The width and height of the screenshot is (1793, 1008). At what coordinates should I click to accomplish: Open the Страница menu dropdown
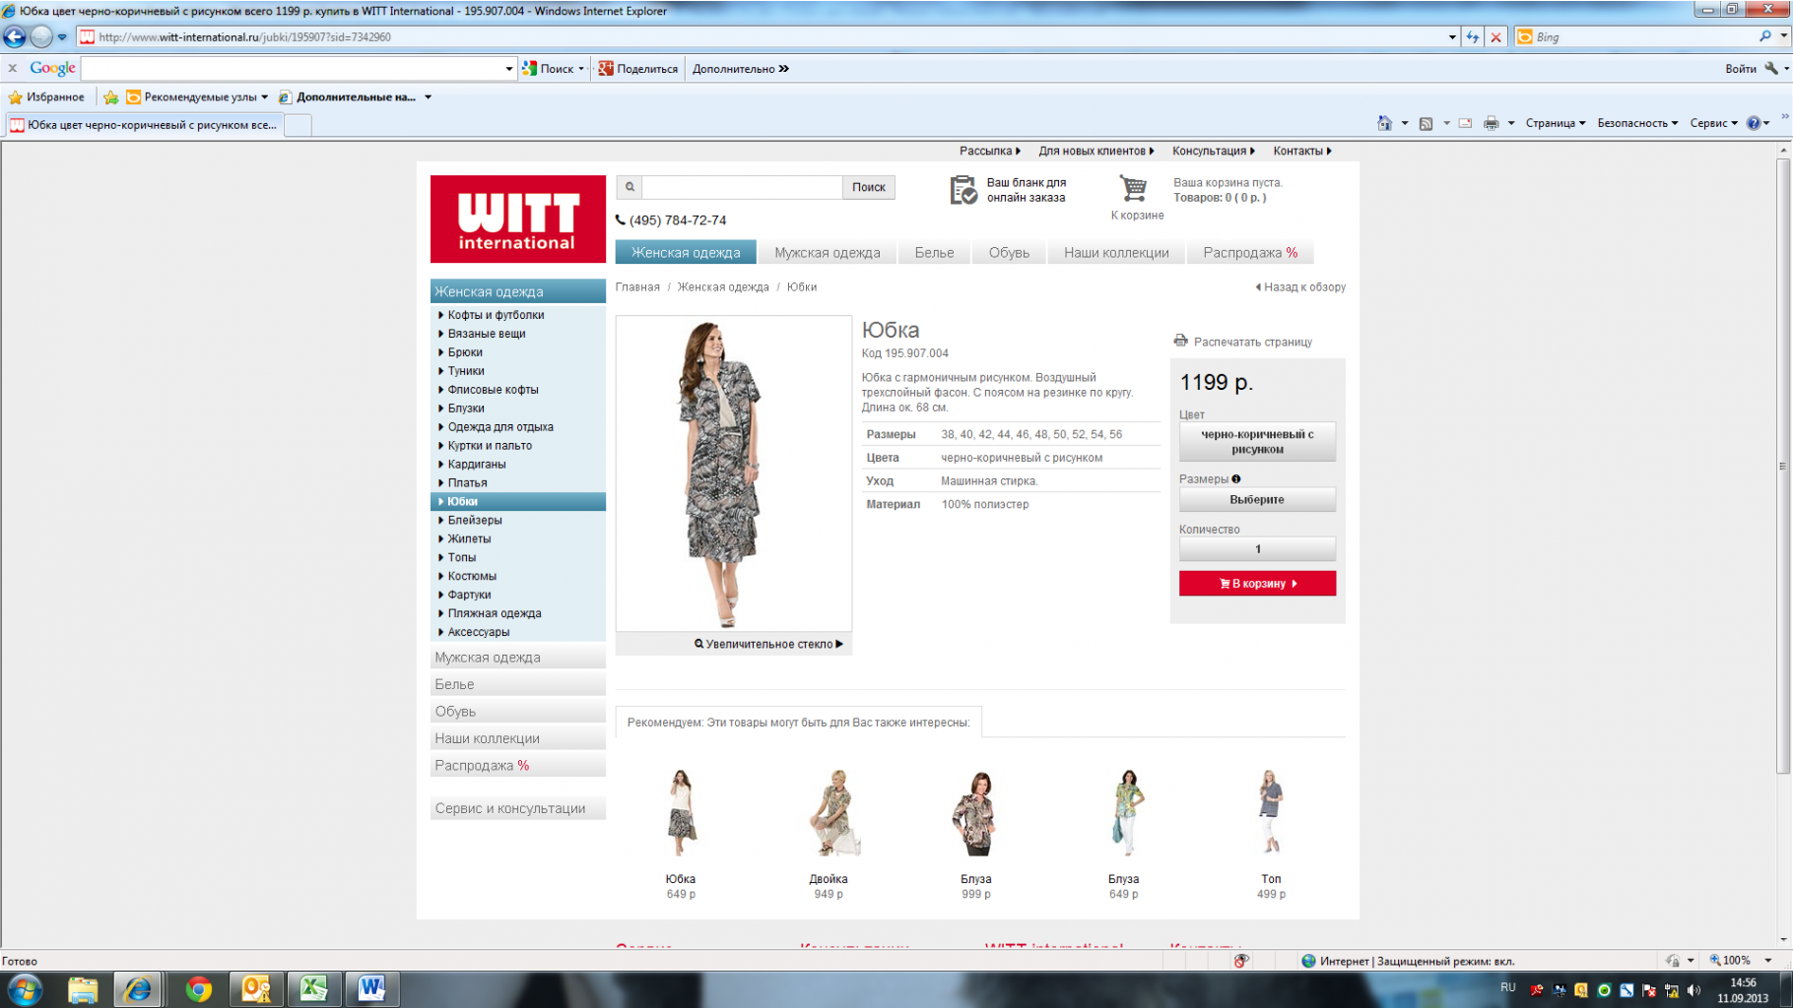point(1556,123)
